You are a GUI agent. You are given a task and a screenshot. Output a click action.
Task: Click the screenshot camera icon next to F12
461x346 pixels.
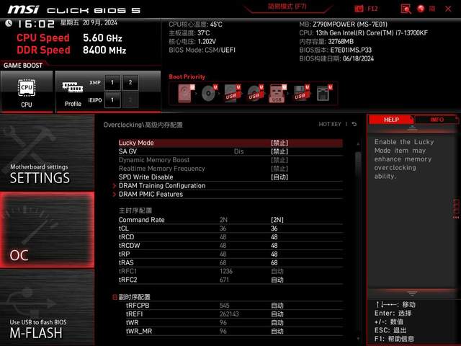pyautogui.click(x=359, y=9)
